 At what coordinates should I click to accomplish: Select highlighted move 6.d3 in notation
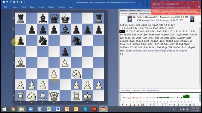pyautogui.click(x=122, y=31)
